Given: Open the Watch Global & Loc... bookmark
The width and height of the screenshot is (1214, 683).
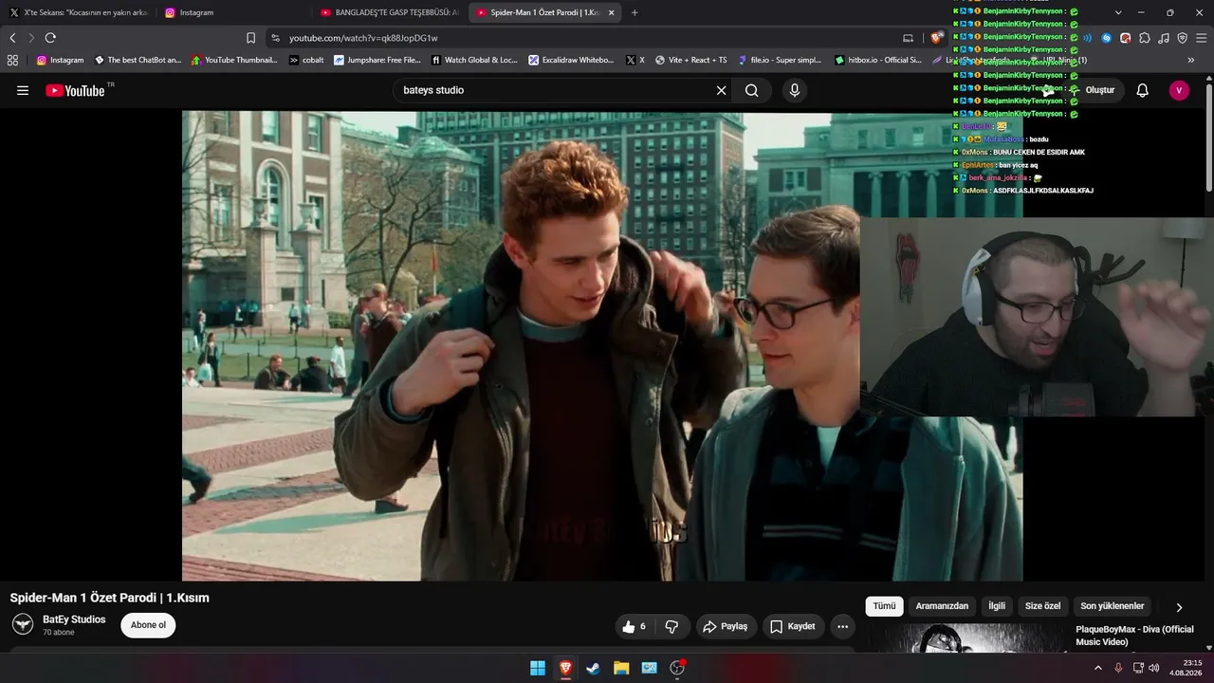Looking at the screenshot, I should [474, 60].
